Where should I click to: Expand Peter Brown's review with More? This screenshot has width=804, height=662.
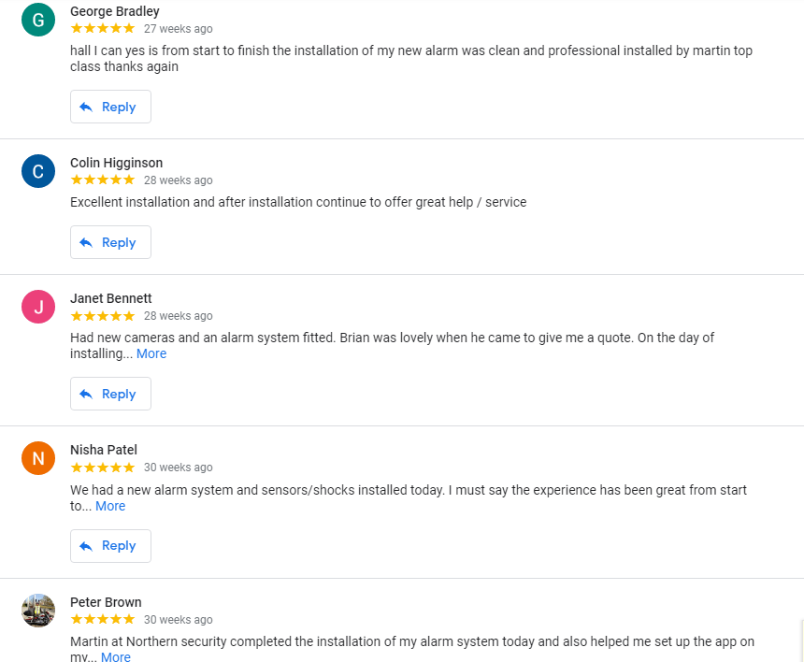(x=116, y=656)
